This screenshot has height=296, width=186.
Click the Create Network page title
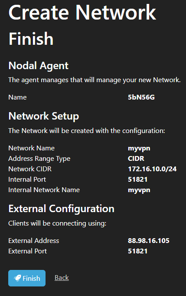point(82,13)
